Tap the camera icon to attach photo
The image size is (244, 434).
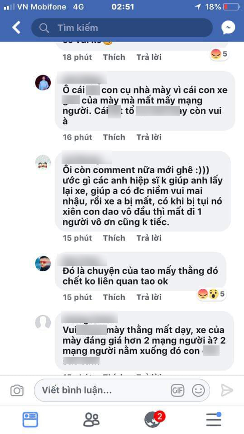tap(17, 391)
